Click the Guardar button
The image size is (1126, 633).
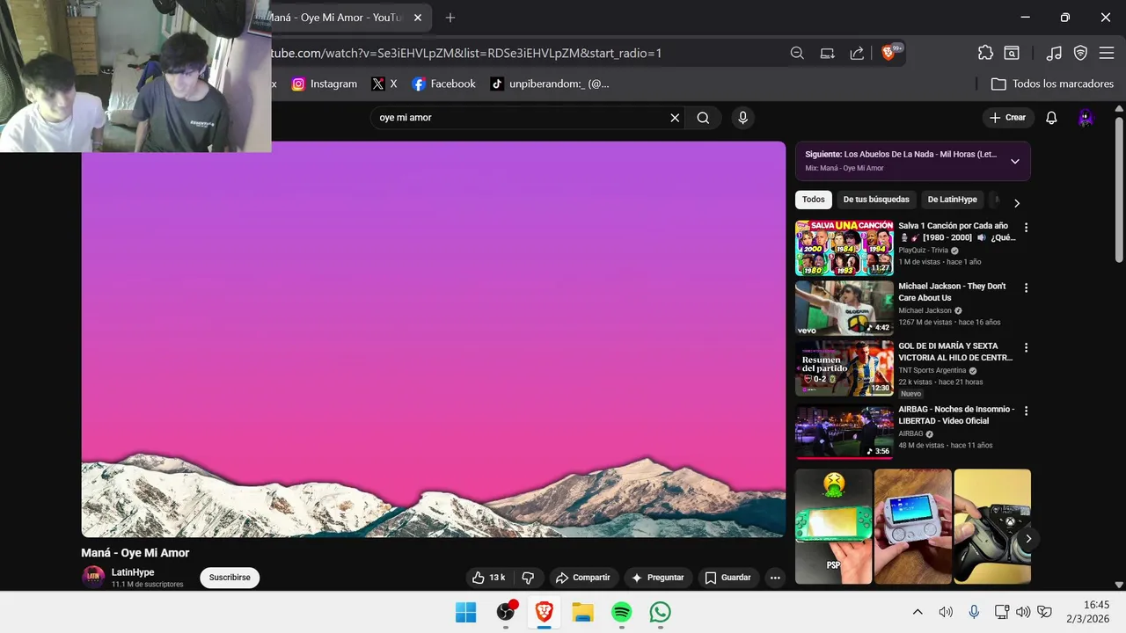click(x=728, y=578)
